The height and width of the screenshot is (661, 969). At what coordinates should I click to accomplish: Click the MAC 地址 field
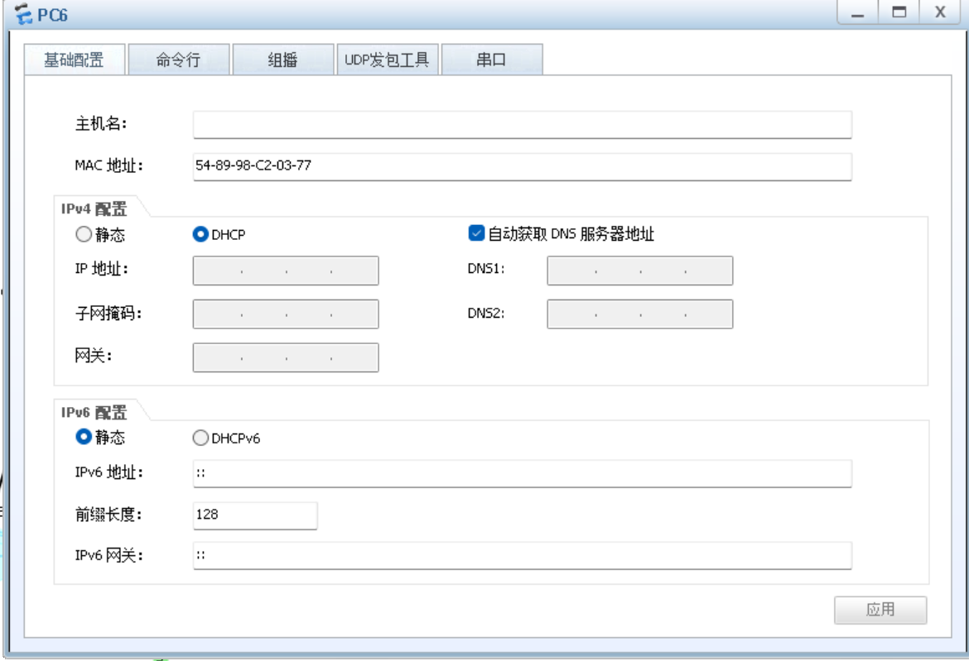(523, 166)
